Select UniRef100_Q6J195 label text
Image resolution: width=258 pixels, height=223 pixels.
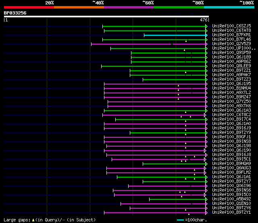pyautogui.click(x=231, y=84)
